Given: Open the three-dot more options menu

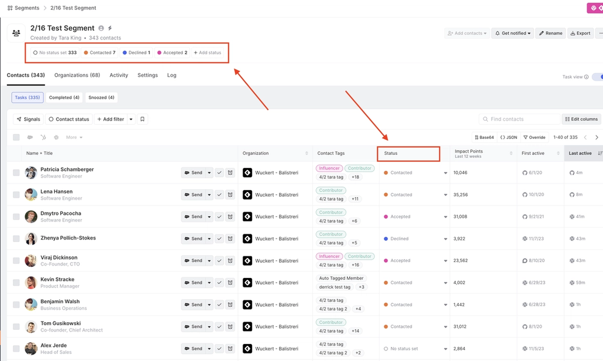Looking at the screenshot, I should (600, 33).
